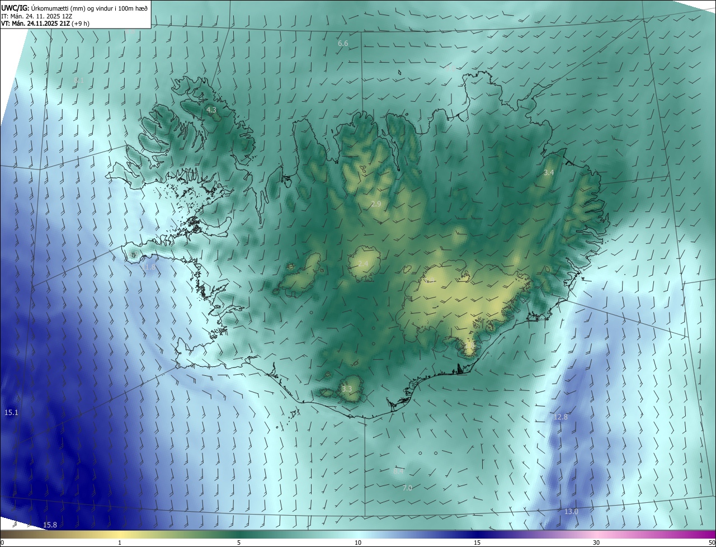Select the 8.1 value label in the northwest sea

79,81
